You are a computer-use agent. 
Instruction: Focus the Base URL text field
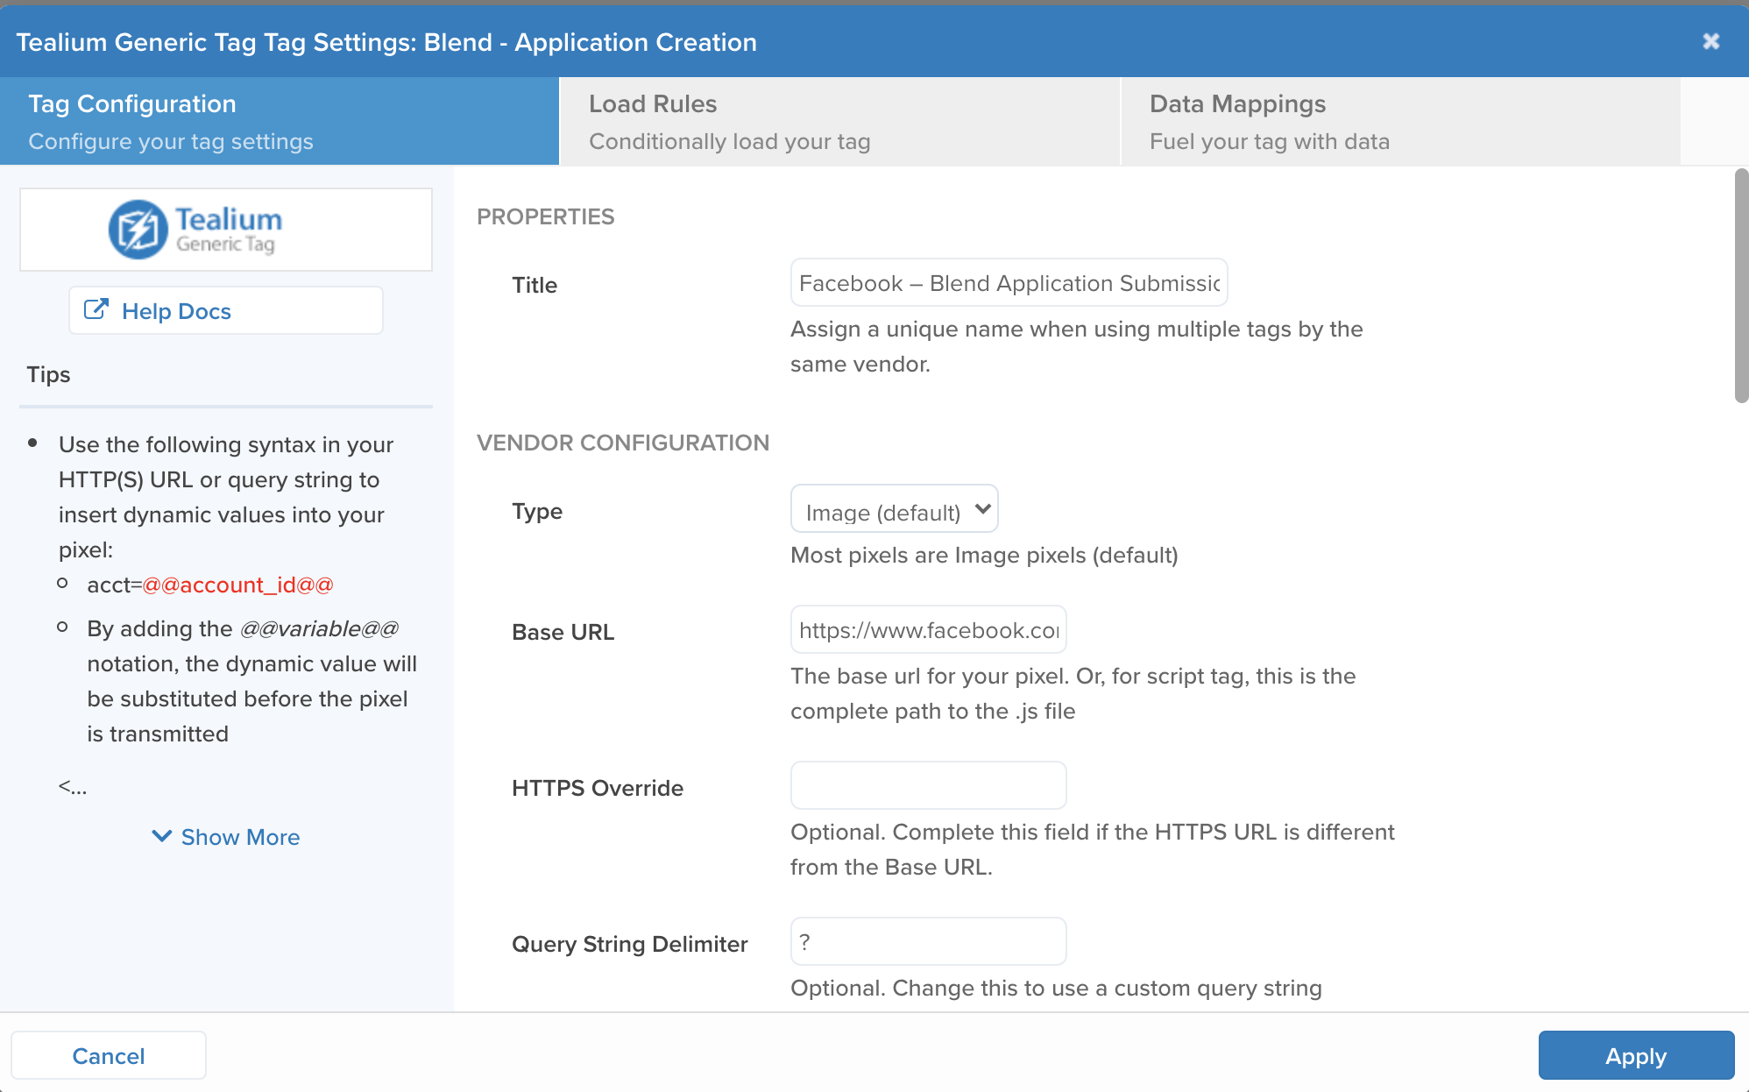tap(928, 630)
